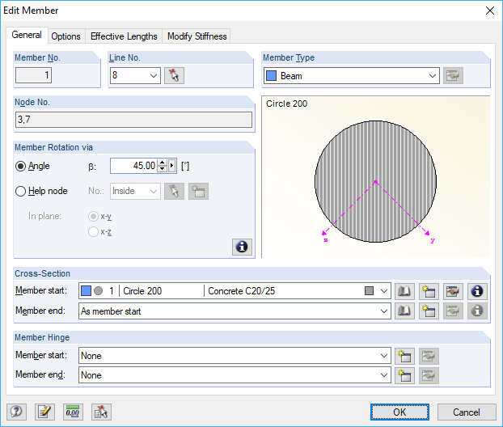Create new help node icon
The width and height of the screenshot is (503, 427).
coord(198,191)
